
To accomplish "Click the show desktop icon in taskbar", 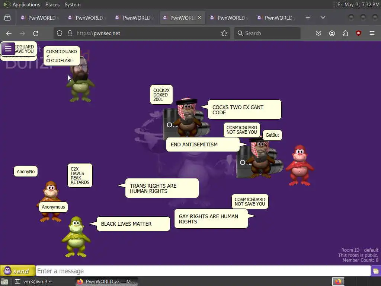I will tap(4, 282).
